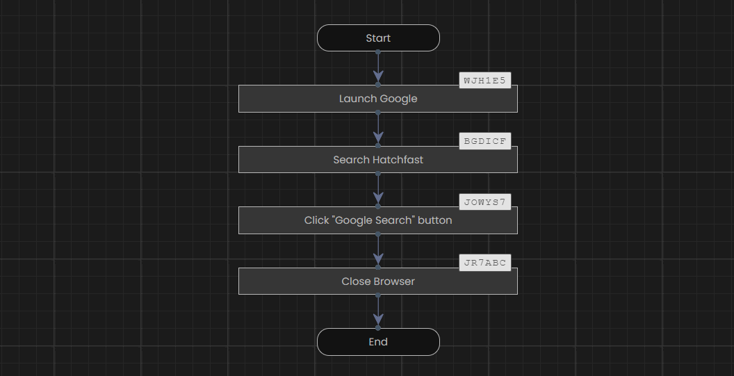Select the End node
This screenshot has height=376, width=734.
(x=378, y=342)
